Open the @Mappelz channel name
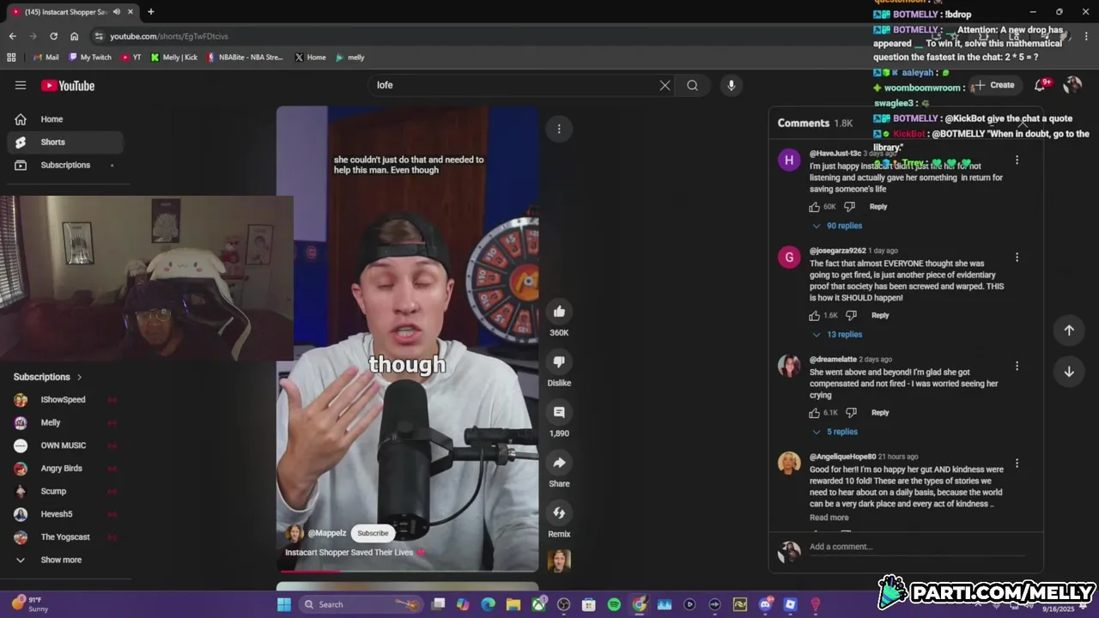This screenshot has height=618, width=1099. click(327, 533)
